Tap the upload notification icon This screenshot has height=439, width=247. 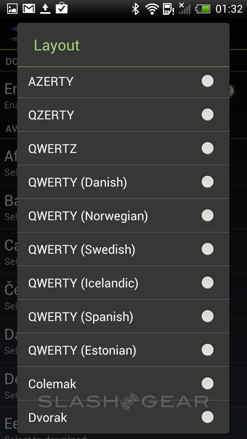point(45,9)
